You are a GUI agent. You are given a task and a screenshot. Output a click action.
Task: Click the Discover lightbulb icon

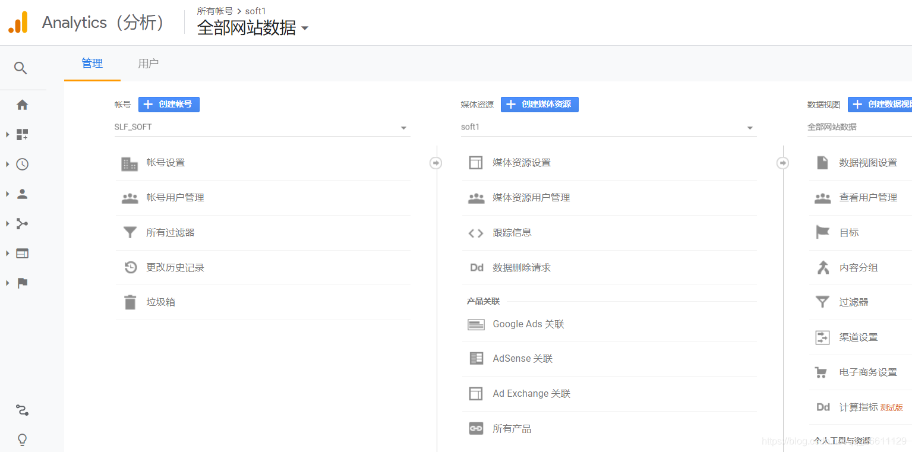click(x=22, y=440)
